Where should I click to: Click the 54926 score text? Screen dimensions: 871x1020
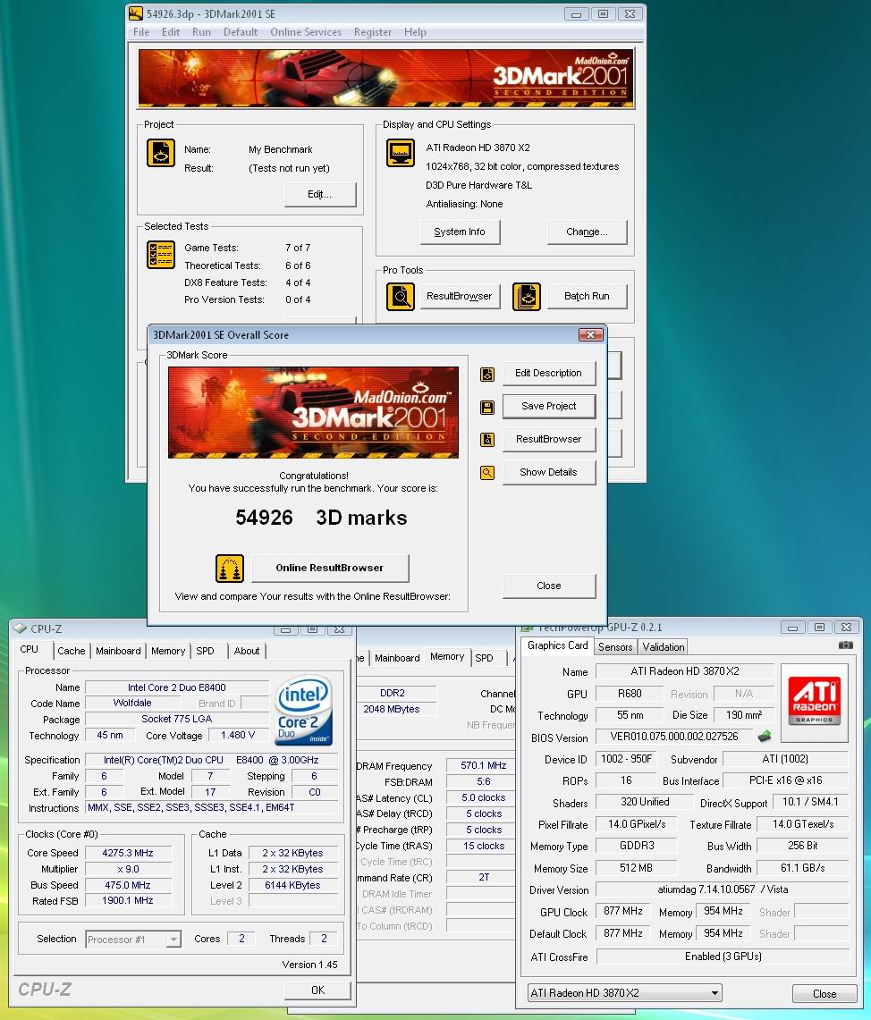[x=264, y=518]
